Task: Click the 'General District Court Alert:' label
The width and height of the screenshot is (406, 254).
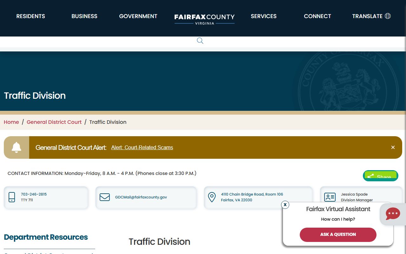Action: pos(71,147)
